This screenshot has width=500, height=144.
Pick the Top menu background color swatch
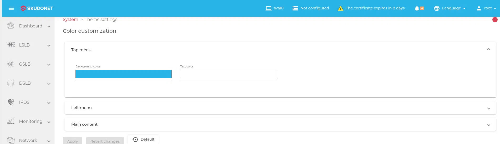tap(123, 74)
